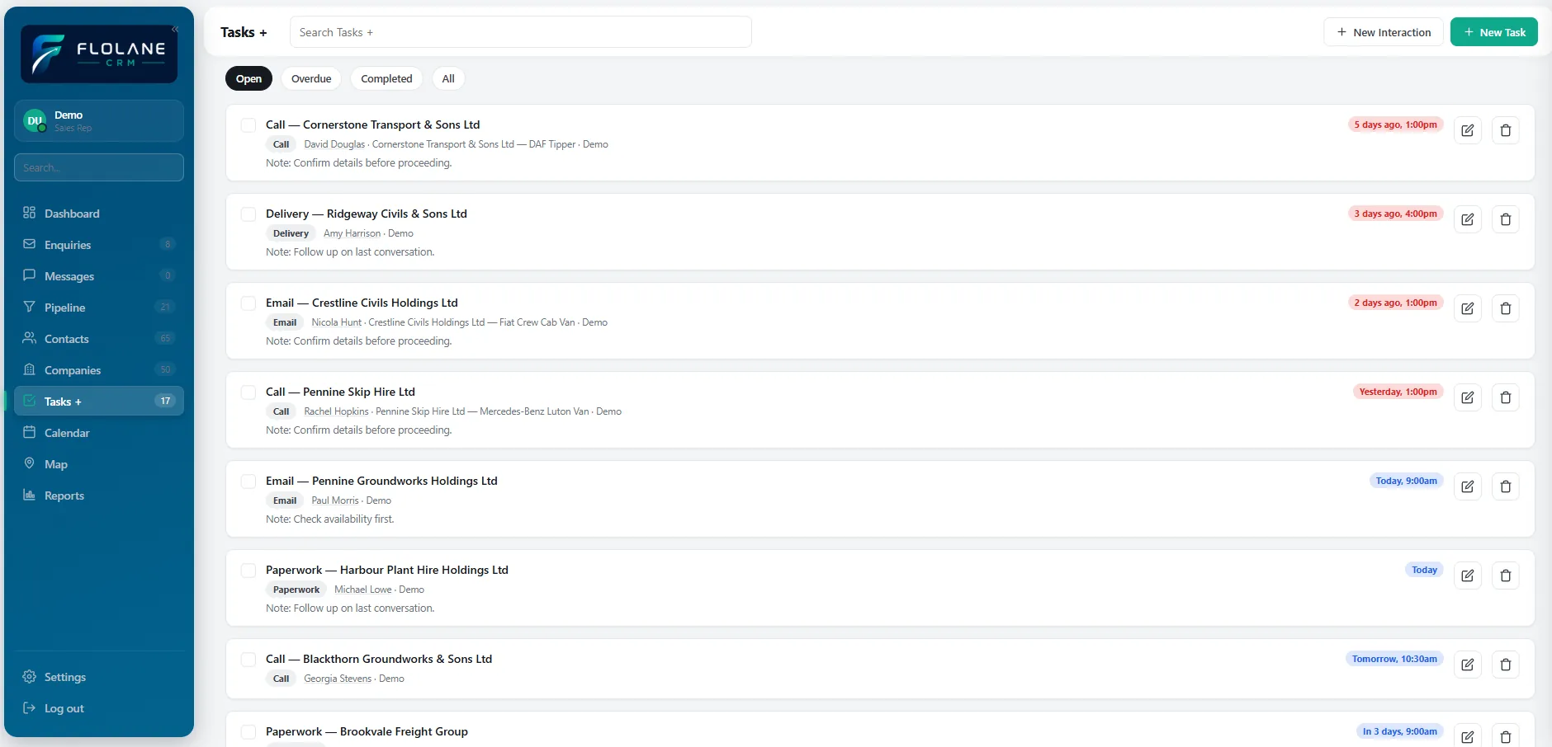Go to Enquiries in the sidebar
The width and height of the screenshot is (1552, 747).
[99, 245]
